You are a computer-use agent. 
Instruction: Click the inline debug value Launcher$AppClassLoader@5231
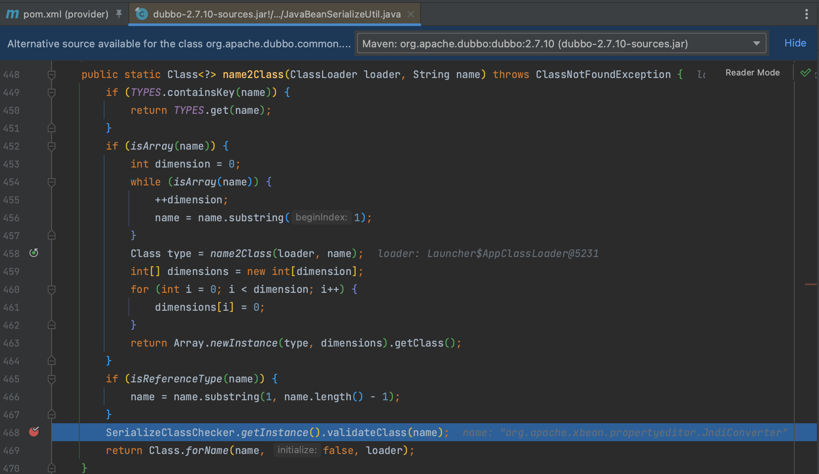513,254
